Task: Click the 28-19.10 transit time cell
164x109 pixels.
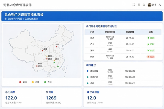Action: 130,44
